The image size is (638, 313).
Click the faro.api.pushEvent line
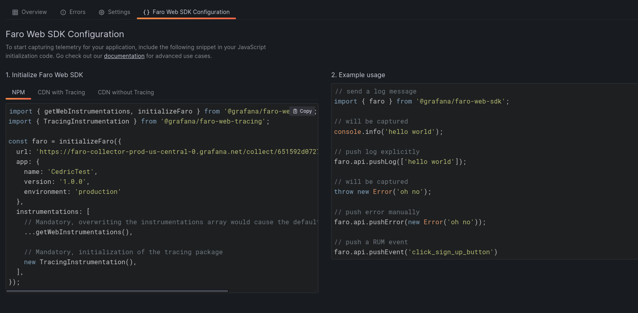[416, 252]
